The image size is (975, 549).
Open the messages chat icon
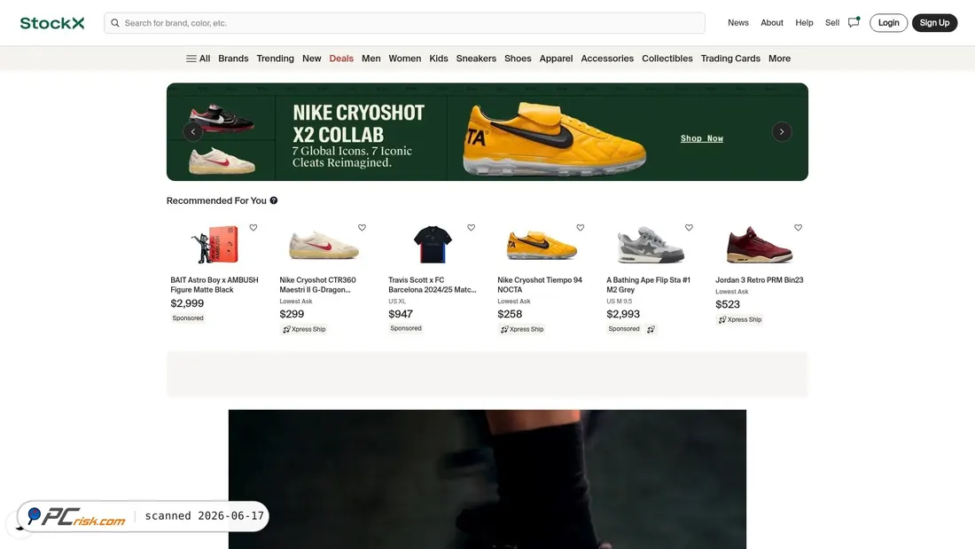854,22
